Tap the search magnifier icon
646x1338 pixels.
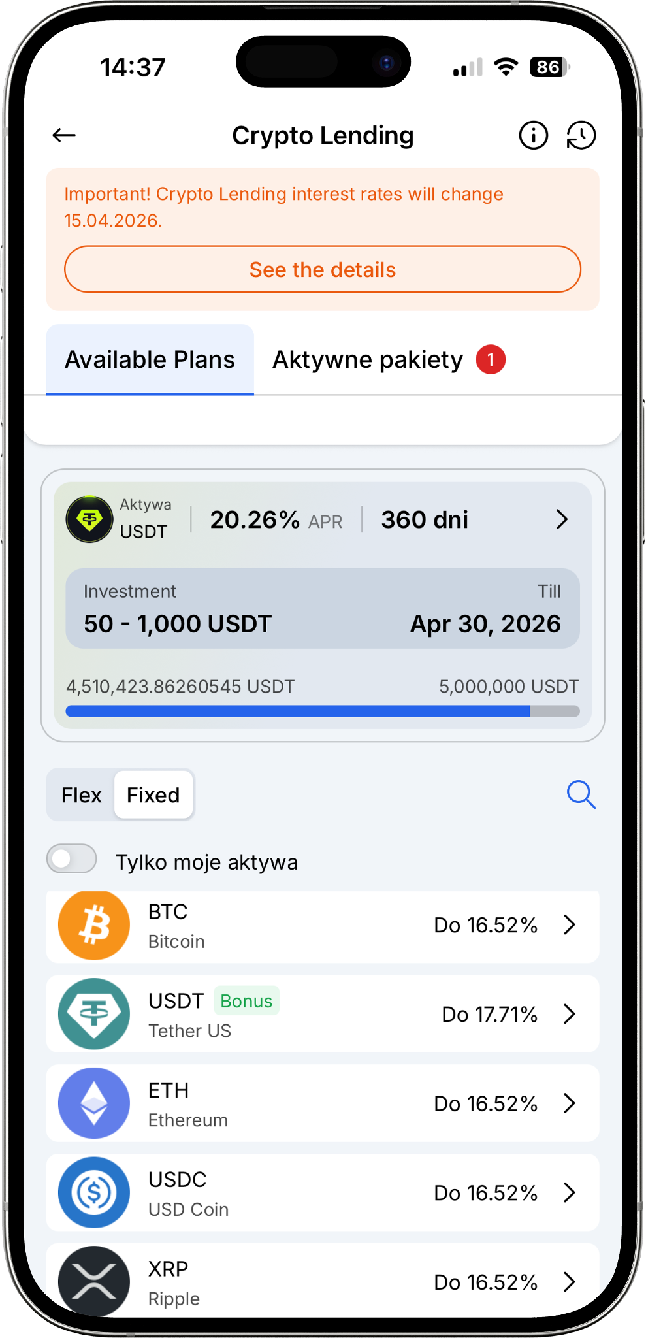click(581, 794)
